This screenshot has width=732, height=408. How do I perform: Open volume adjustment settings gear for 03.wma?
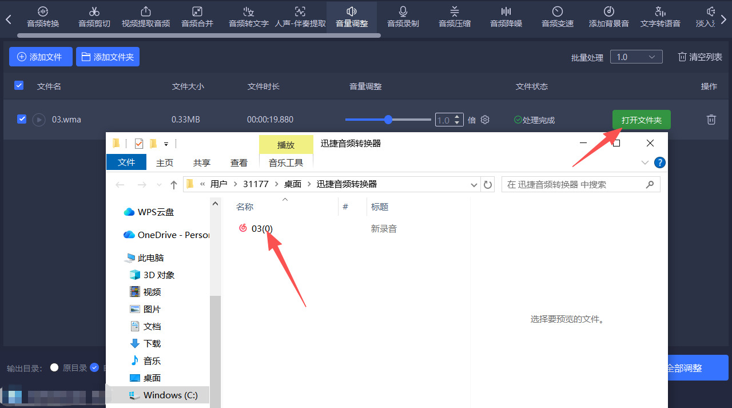[x=484, y=120]
